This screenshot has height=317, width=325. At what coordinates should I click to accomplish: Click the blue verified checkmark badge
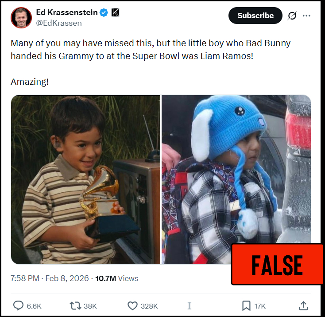pos(104,13)
